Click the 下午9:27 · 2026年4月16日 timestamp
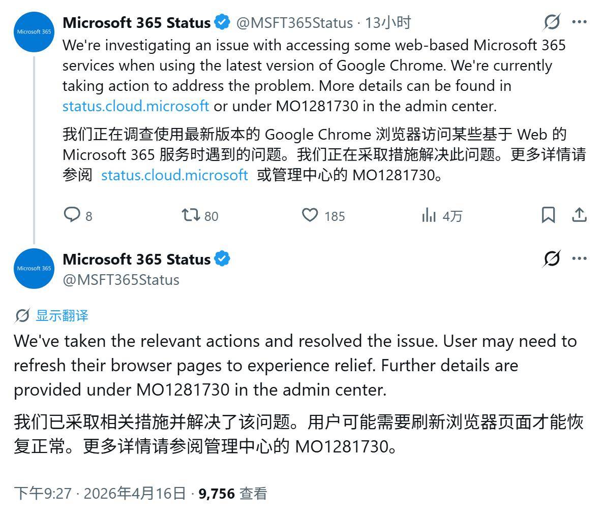This screenshot has width=604, height=520. pyautogui.click(x=100, y=493)
